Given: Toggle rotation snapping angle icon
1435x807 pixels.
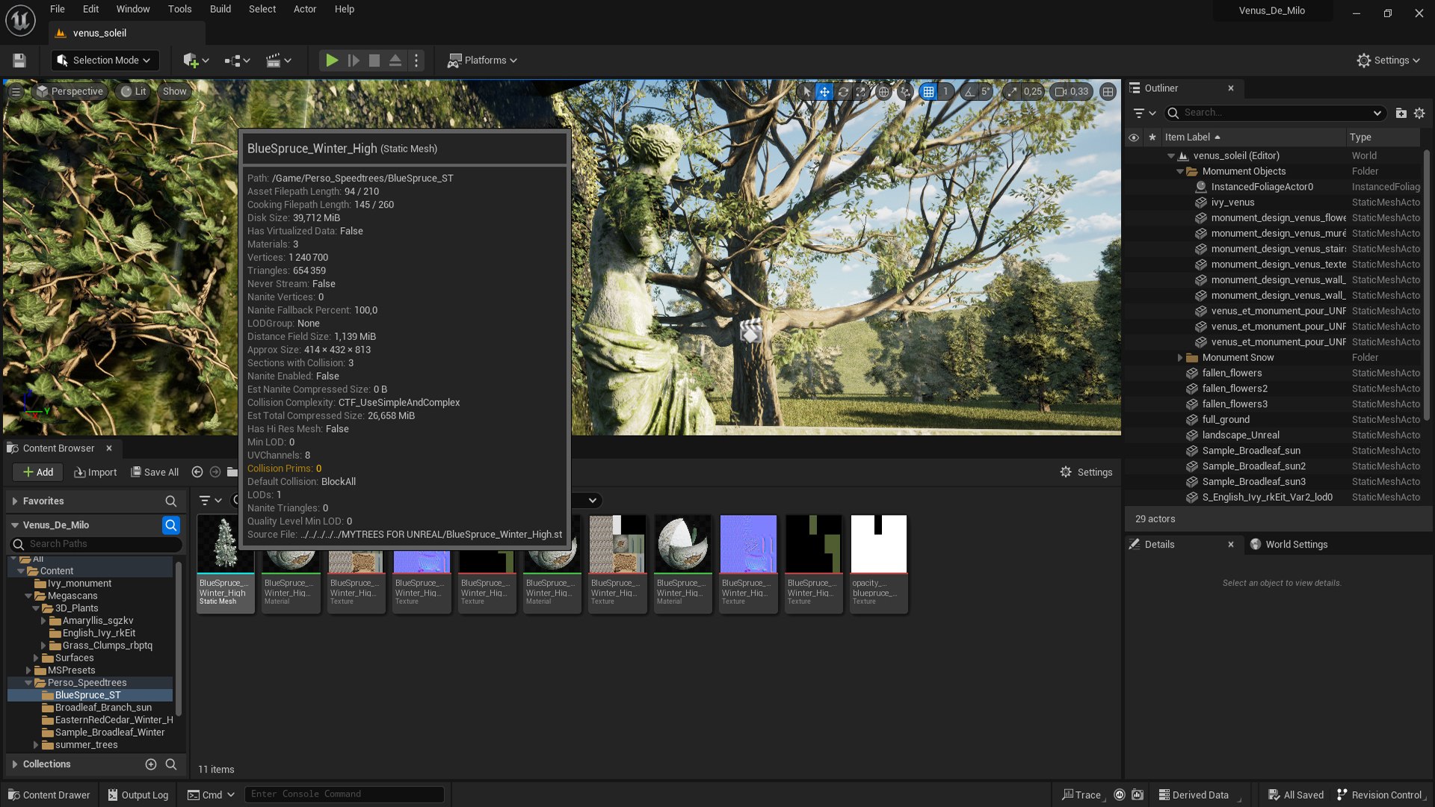Looking at the screenshot, I should pos(969,92).
